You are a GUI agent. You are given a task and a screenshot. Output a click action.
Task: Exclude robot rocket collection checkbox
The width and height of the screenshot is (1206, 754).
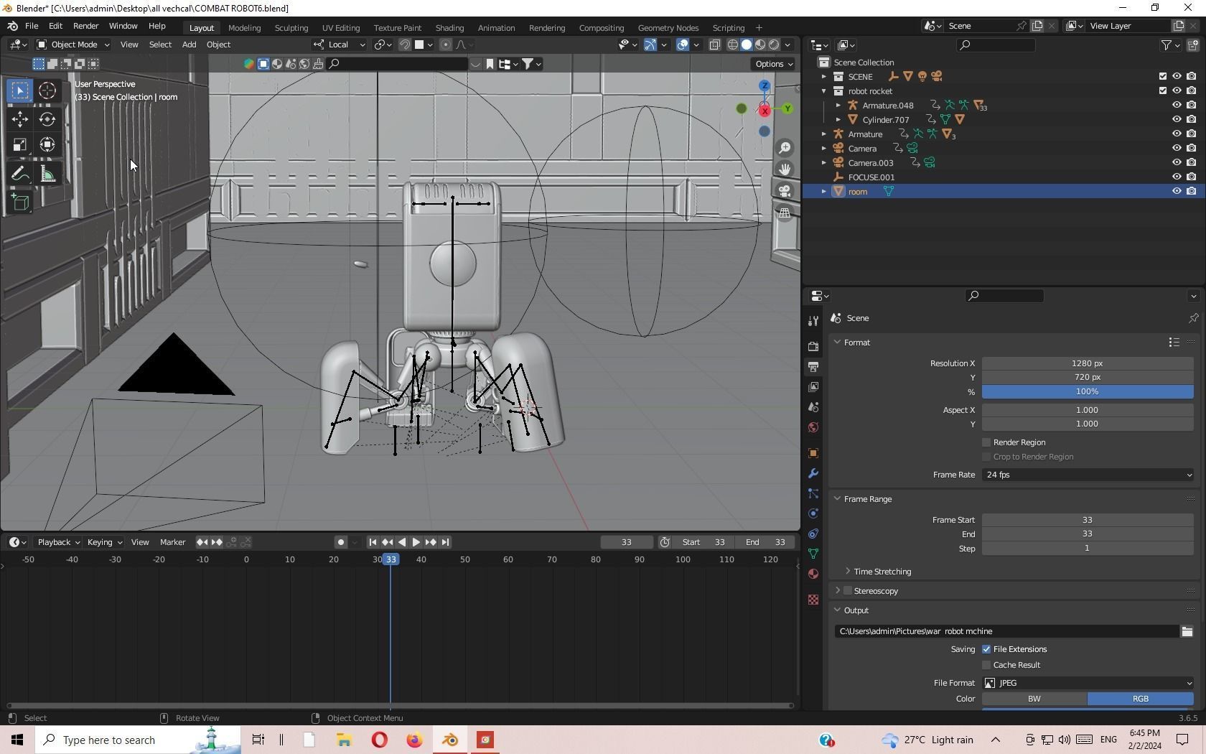coord(1163,90)
